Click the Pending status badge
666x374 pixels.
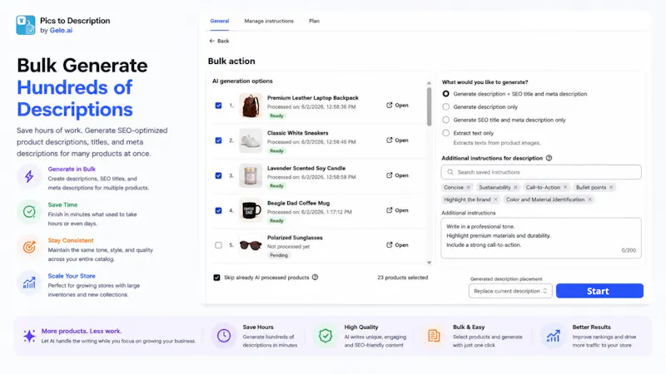pos(279,255)
